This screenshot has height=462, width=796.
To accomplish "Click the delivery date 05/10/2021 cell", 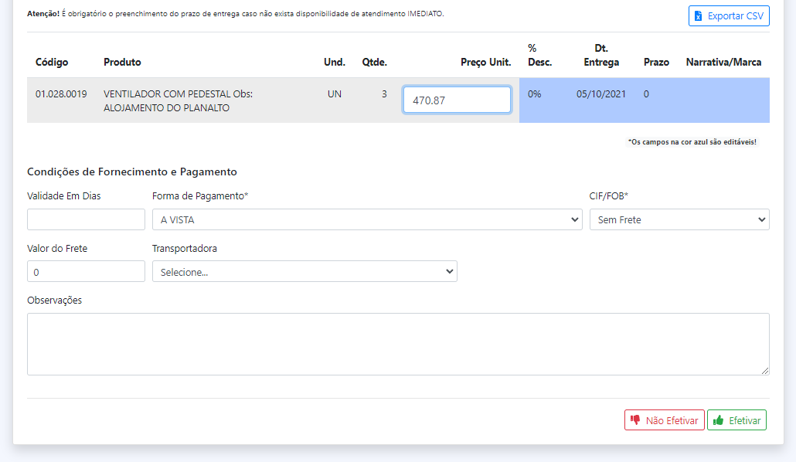I will [x=601, y=94].
